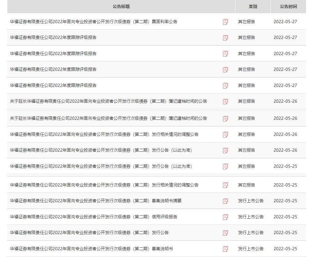Open PDF for first 延长簿记建档时间的公告 row
This screenshot has height=257, width=316.
pos(225,101)
